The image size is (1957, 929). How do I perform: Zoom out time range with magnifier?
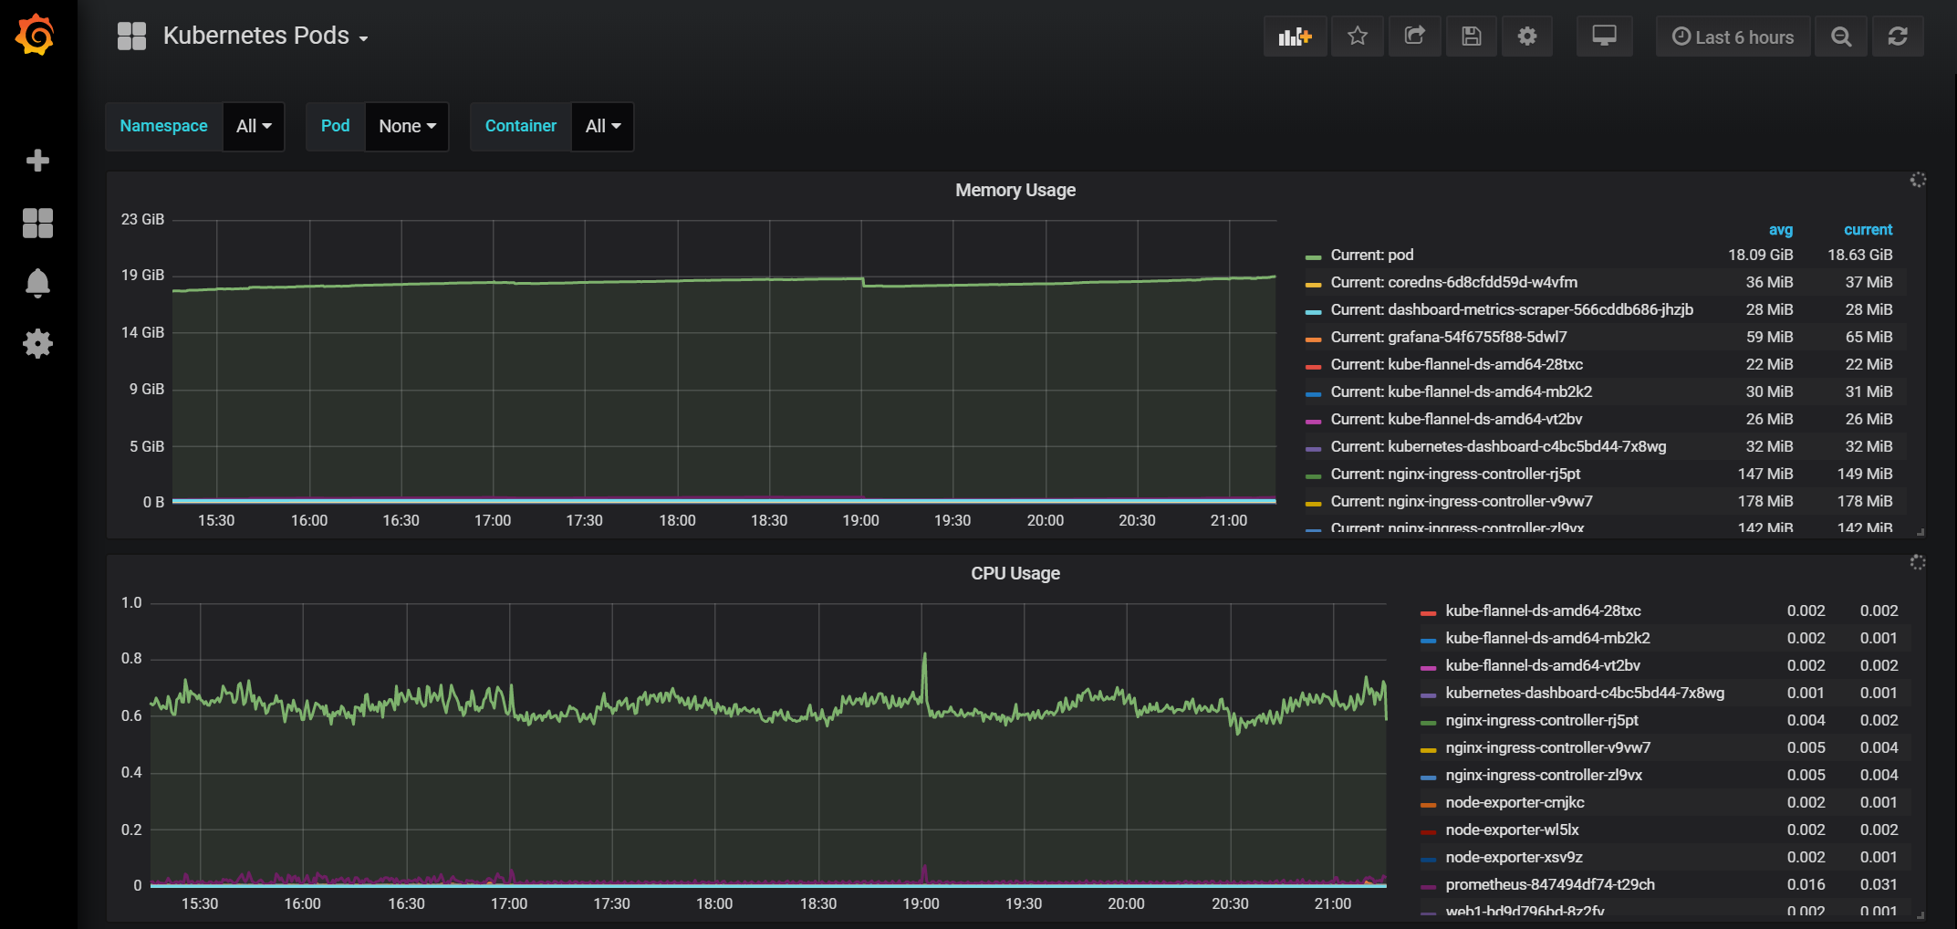pos(1841,37)
